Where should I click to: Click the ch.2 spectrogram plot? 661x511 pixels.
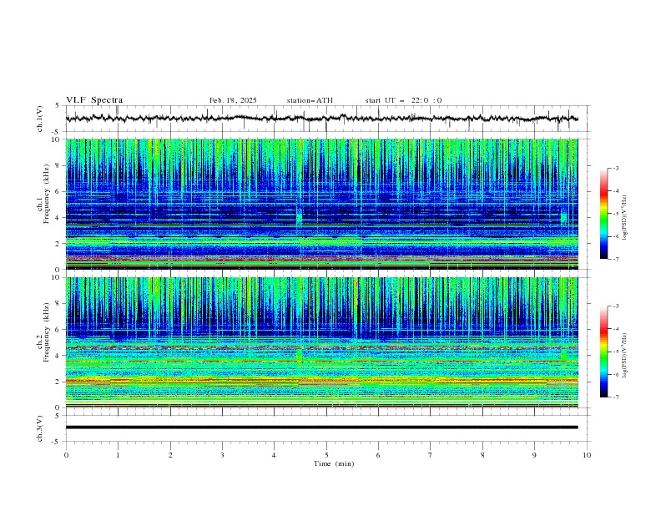(x=321, y=342)
